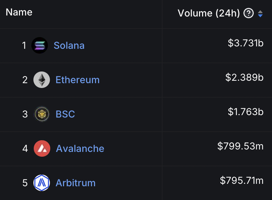Click the BSC gold cube logo
Screen dimensions: 272x200
42,114
